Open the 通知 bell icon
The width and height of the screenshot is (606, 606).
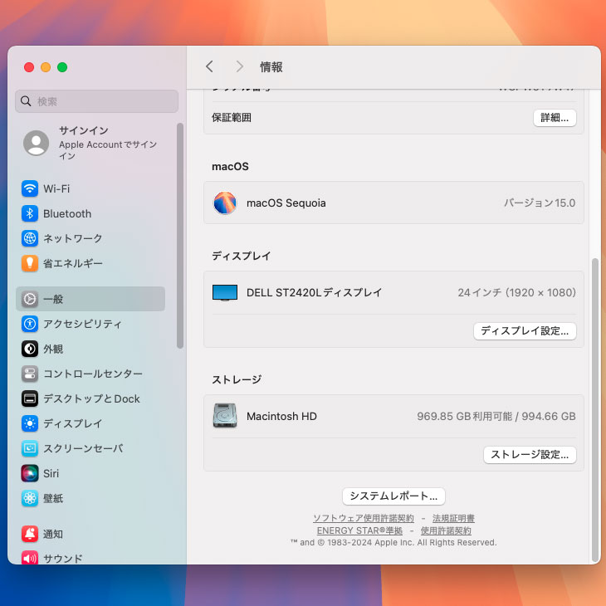click(30, 534)
